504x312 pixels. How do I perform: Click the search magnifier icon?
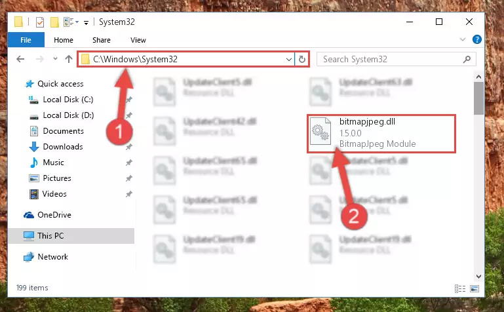click(467, 59)
